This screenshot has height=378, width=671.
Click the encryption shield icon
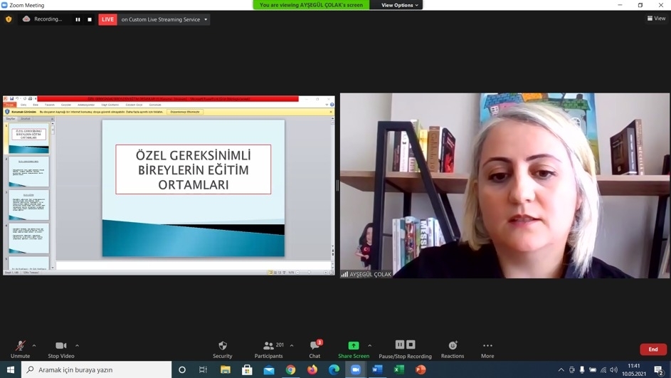9,19
